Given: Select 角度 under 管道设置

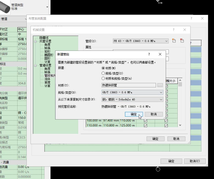Looking at the screenshot, I should [47, 69].
